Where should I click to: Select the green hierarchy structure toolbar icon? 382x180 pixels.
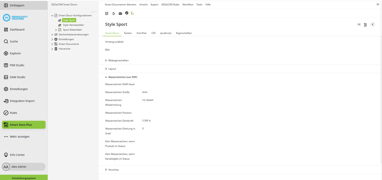pyautogui.click(x=132, y=13)
